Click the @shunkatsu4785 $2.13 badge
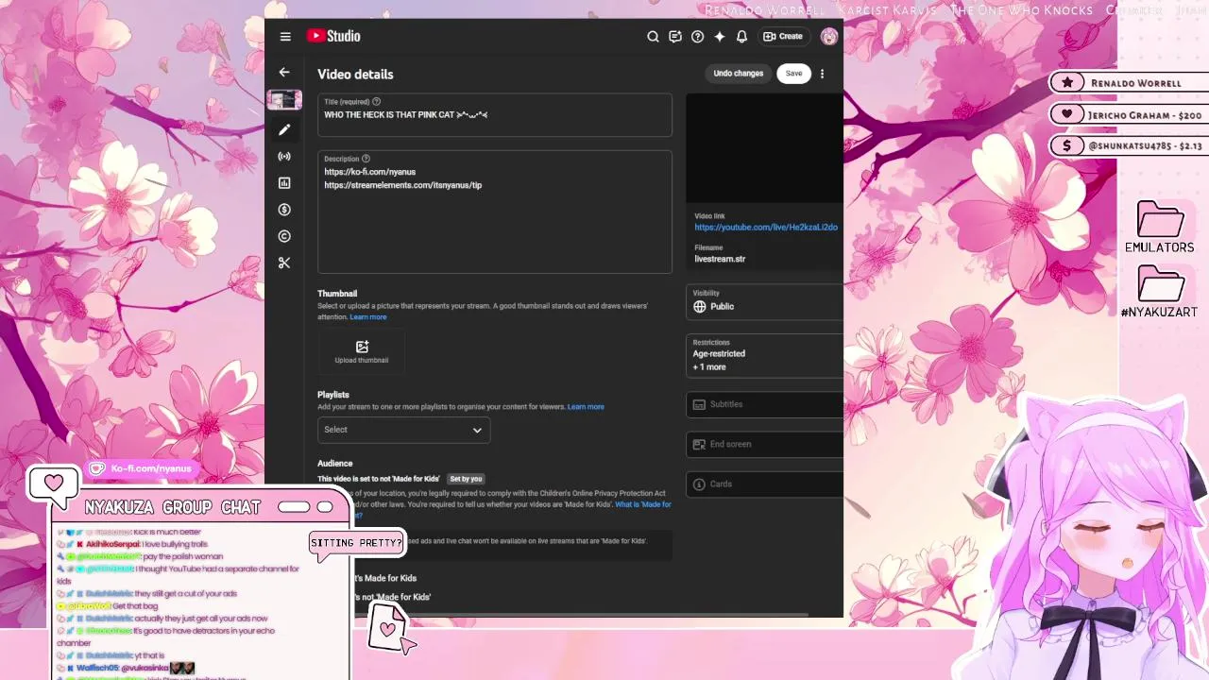Screen dimensions: 1209x680 point(1129,146)
